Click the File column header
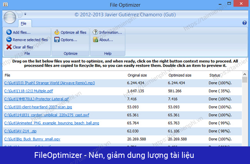This screenshot has height=164, width=250. click(8, 75)
